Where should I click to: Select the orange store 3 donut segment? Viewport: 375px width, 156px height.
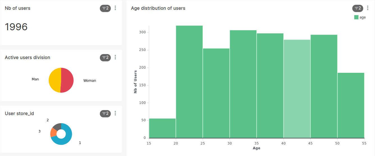tap(53, 132)
